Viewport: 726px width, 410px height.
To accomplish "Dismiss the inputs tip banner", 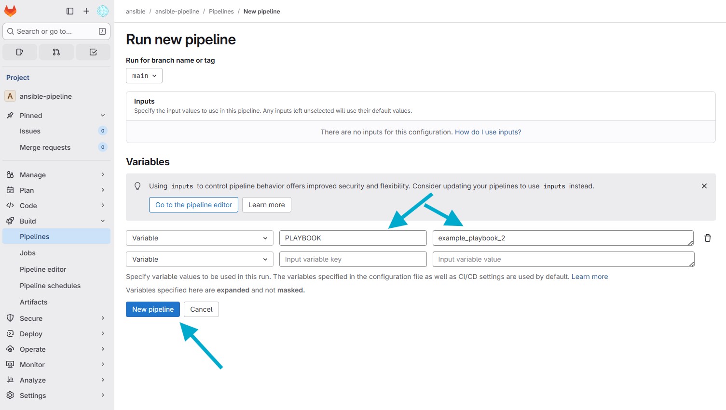I will click(x=704, y=186).
